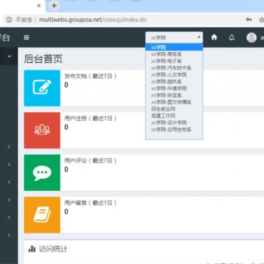Screen dimensions: 264x264
Task: Open the orange user messages book tile
Action: click(x=42, y=214)
